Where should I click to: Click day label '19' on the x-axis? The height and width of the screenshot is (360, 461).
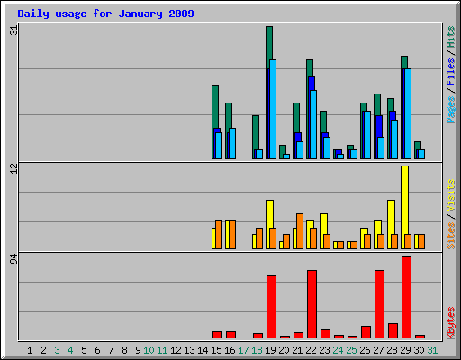pyautogui.click(x=270, y=350)
